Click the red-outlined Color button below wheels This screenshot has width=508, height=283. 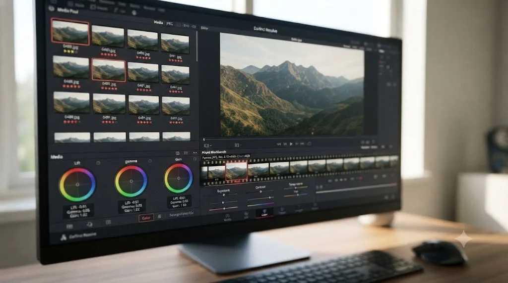pyautogui.click(x=146, y=218)
